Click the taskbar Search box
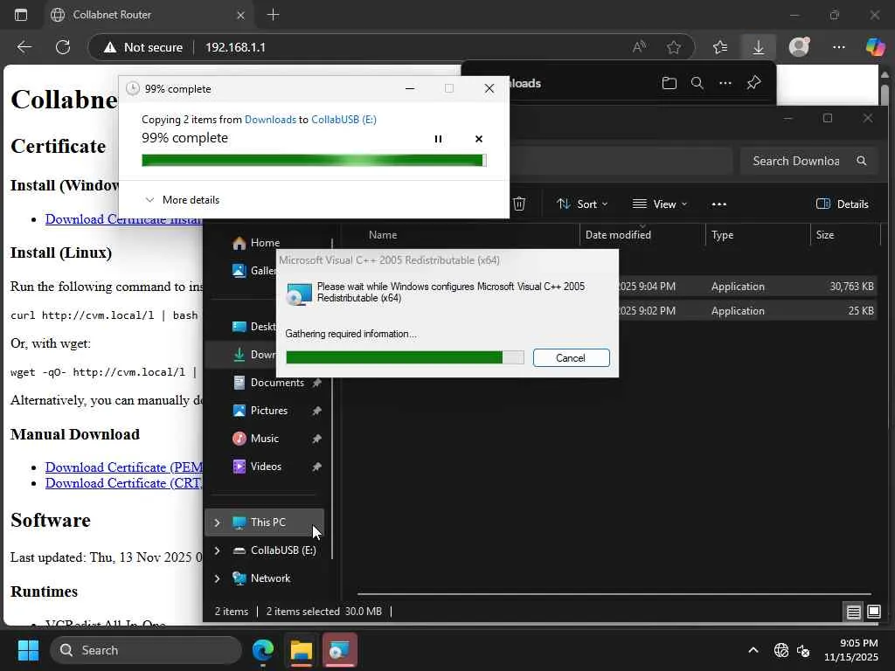Image resolution: width=895 pixels, height=671 pixels. [146, 650]
